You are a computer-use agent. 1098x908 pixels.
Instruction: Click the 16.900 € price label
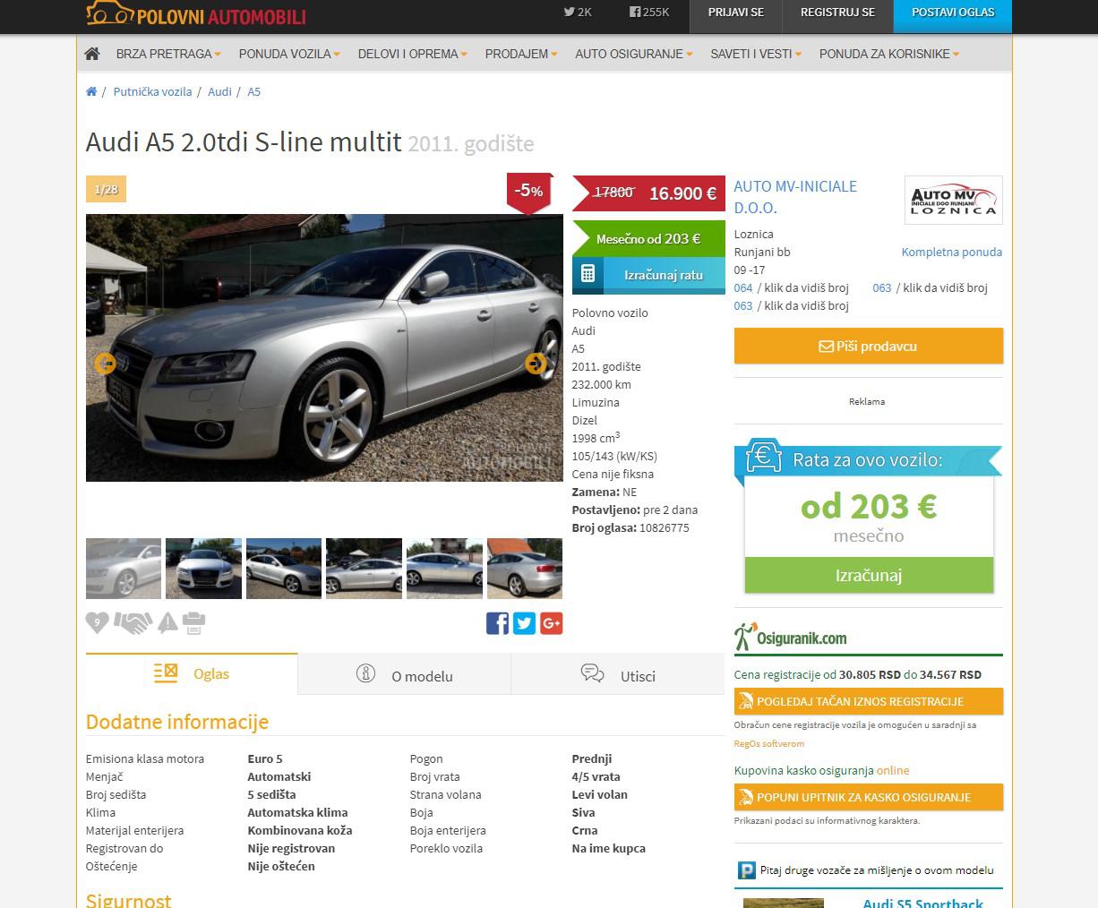coord(682,193)
